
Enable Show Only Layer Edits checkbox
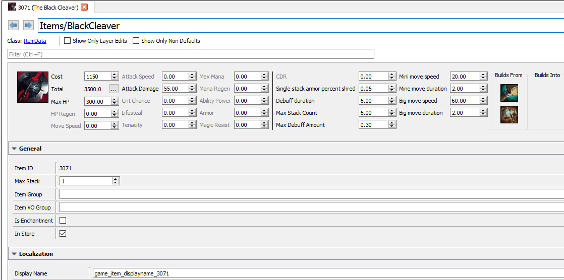pyautogui.click(x=67, y=41)
